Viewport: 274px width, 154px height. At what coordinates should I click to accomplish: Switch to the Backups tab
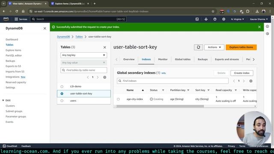(203, 59)
